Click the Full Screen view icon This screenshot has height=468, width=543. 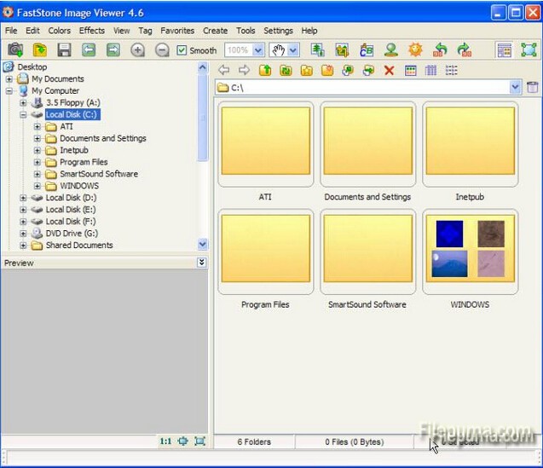pos(529,50)
